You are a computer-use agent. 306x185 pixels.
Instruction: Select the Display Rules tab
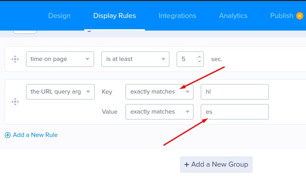114,16
